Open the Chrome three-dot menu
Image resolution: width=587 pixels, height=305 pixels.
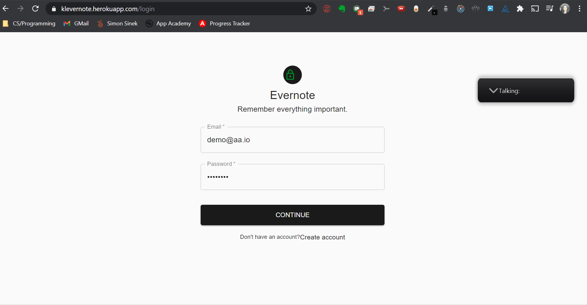(x=579, y=9)
